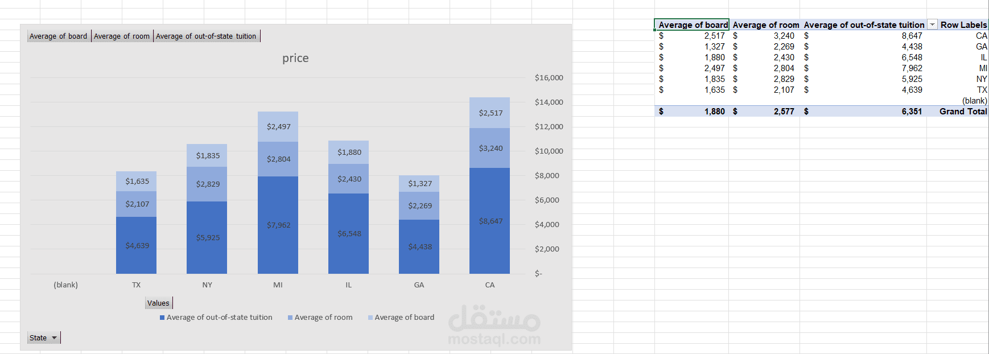
Task: Select Average of out-of-state tuition header cell
Action: tap(863, 24)
